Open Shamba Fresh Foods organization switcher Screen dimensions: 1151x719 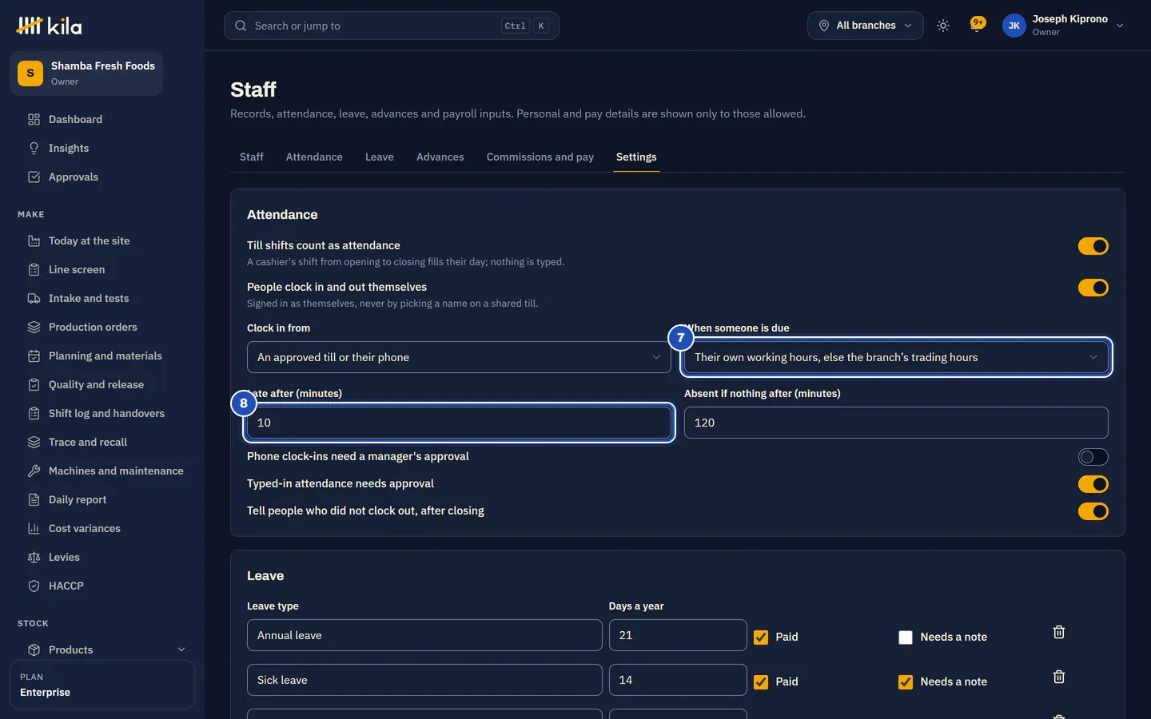pos(86,73)
